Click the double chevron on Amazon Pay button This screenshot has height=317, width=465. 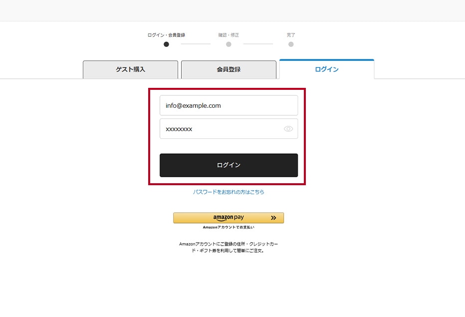click(273, 218)
